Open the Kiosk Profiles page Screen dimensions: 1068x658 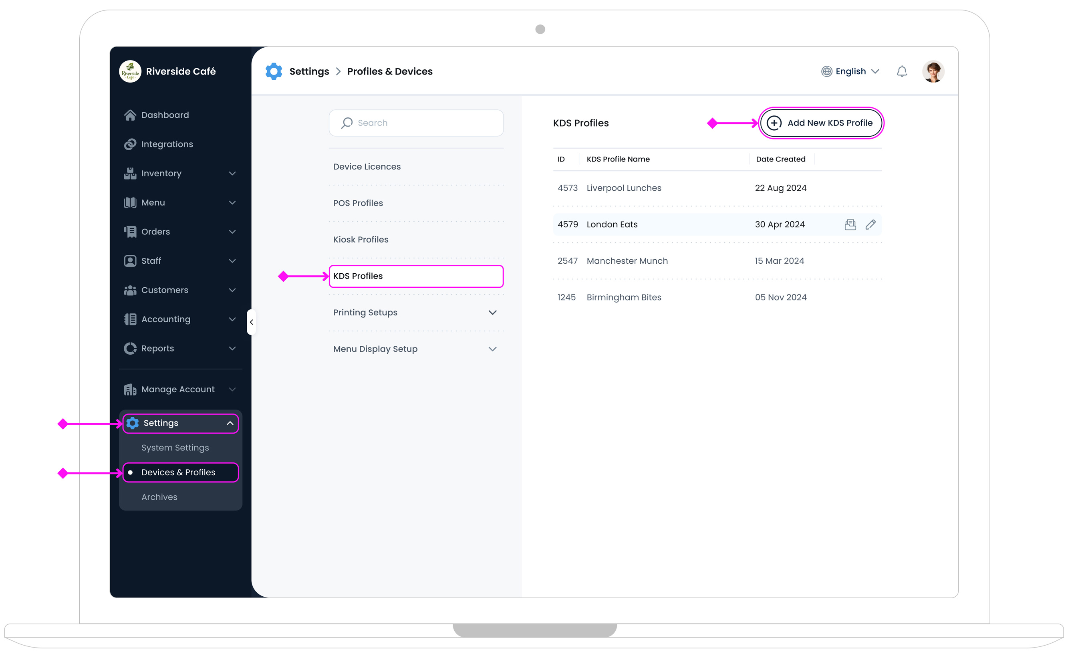(x=360, y=239)
